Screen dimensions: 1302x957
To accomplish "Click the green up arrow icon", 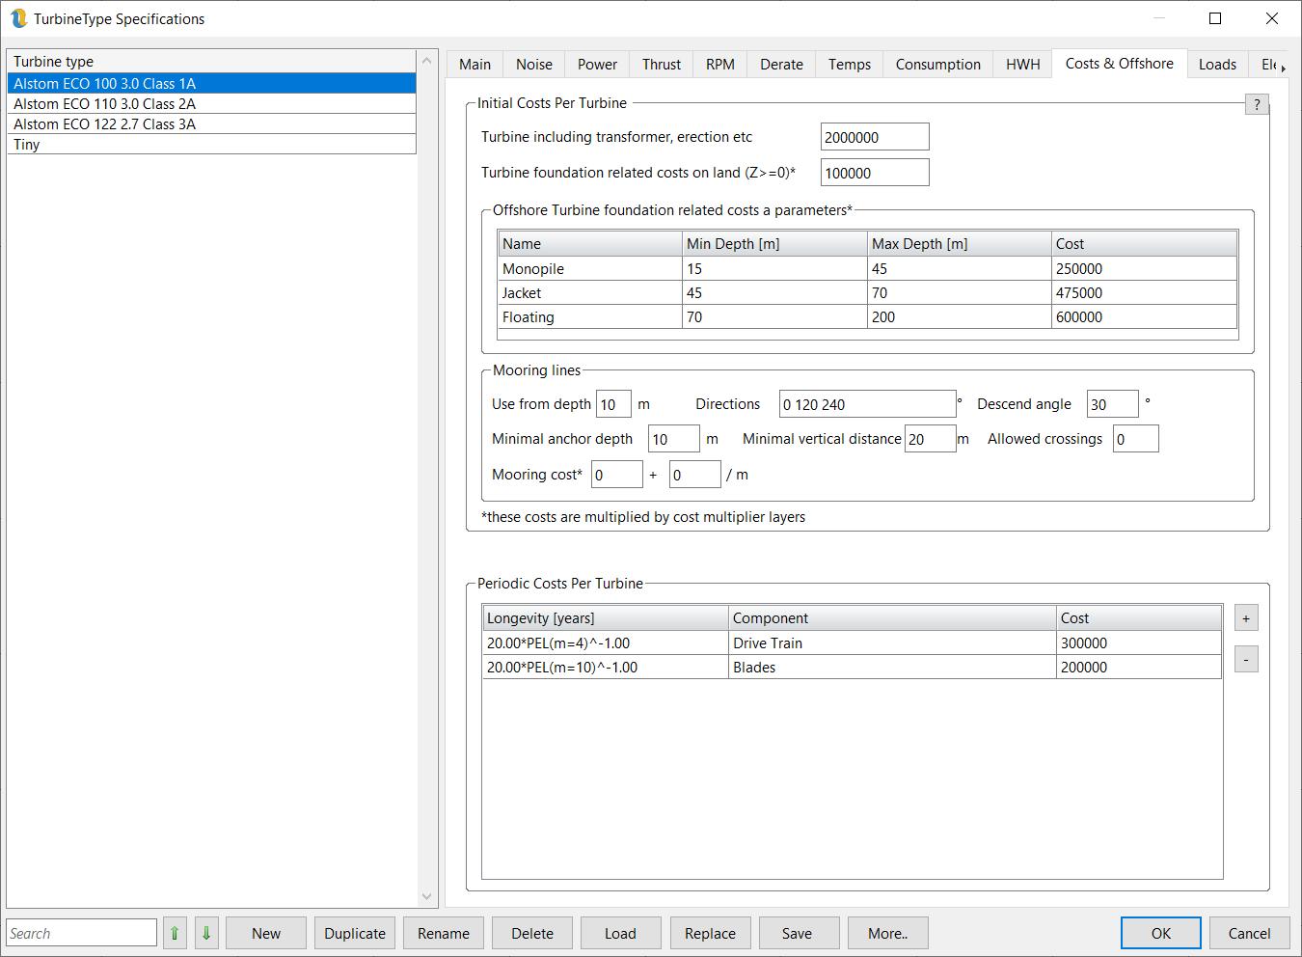I will (x=175, y=933).
